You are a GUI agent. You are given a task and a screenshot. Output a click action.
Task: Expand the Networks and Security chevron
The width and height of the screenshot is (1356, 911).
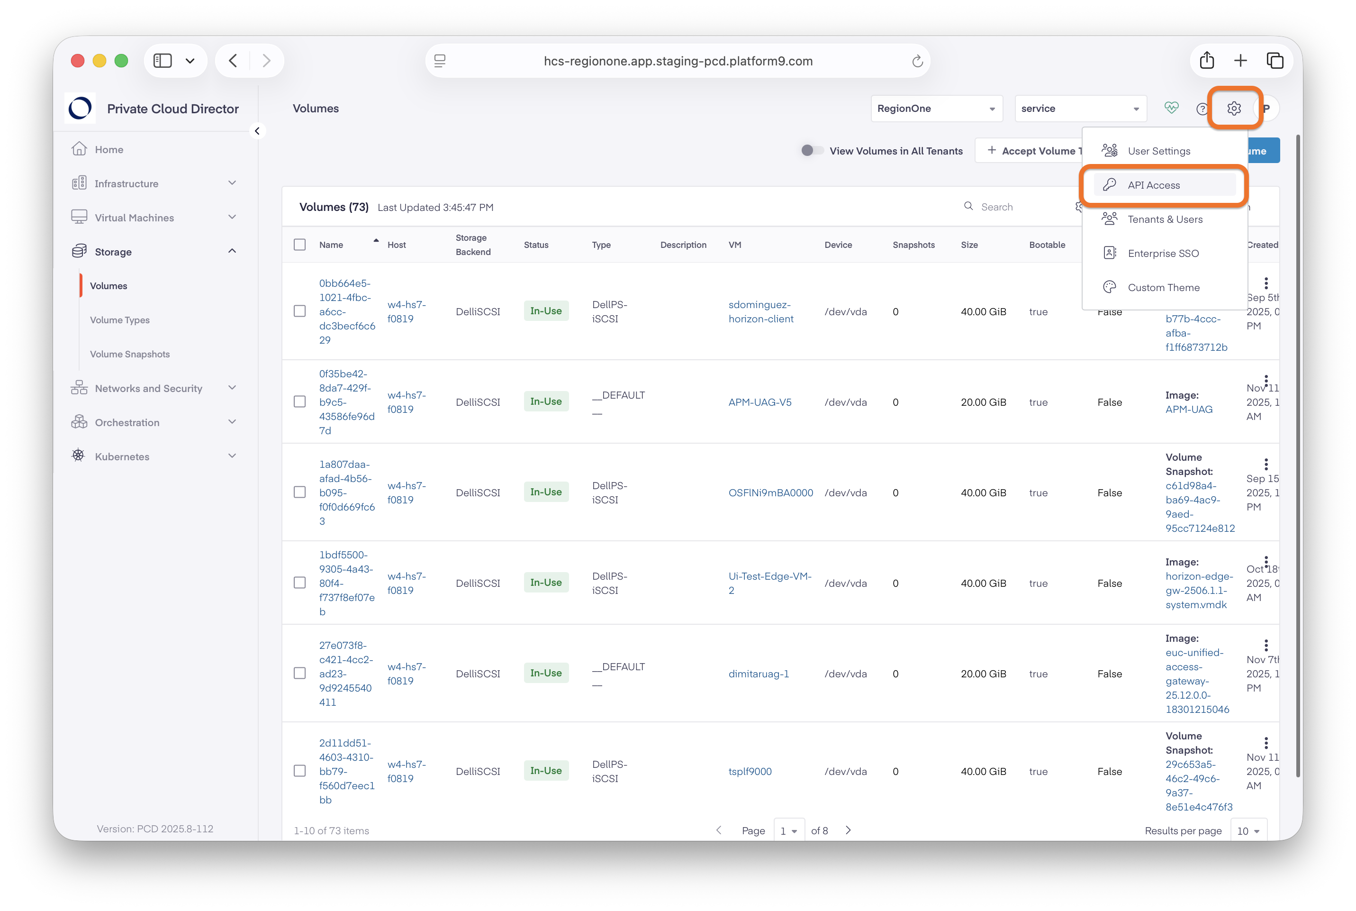pos(232,388)
